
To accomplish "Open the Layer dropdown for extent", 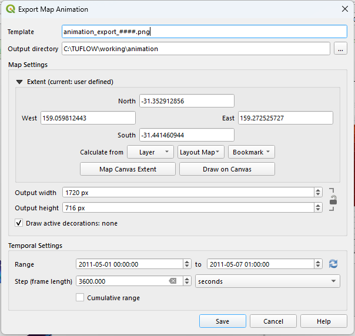I will click(151, 152).
